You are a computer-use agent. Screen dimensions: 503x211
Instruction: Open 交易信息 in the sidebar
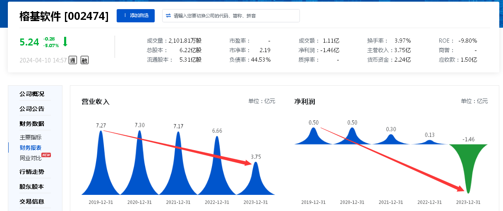32,201
